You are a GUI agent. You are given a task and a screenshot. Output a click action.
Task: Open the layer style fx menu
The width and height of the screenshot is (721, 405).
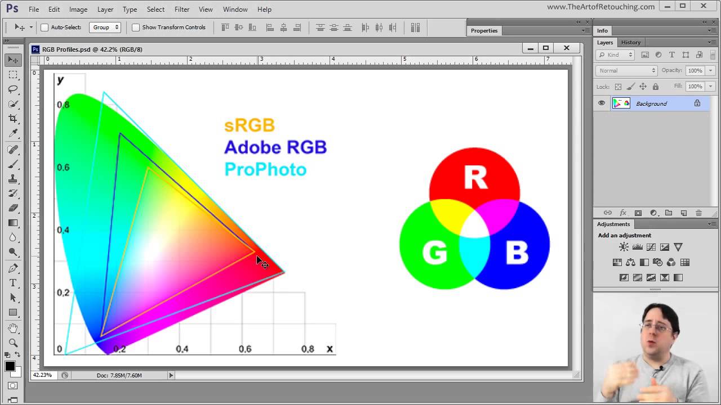[x=623, y=213]
